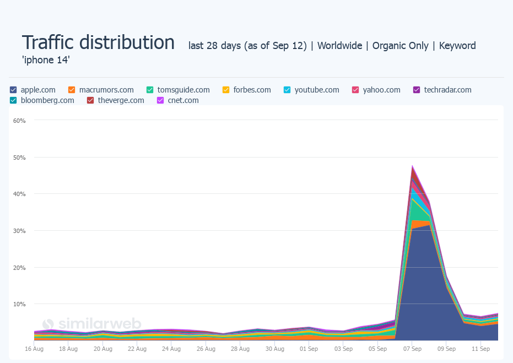Click the 16 Aug x-axis label

pyautogui.click(x=34, y=349)
